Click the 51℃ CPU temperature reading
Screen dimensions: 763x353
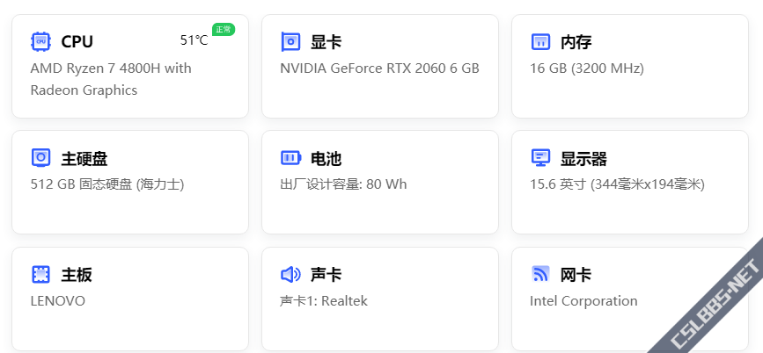coord(194,40)
